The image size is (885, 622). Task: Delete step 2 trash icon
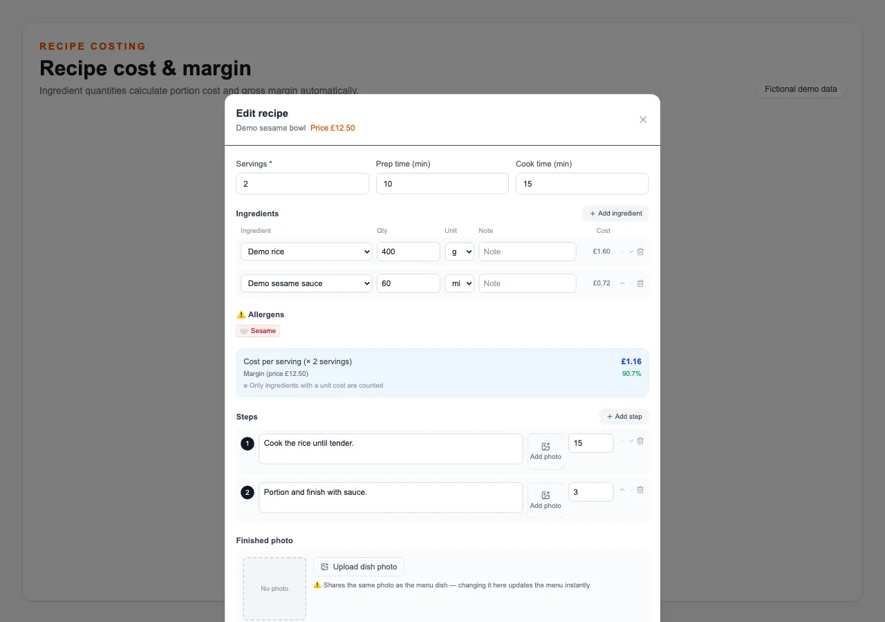pos(640,490)
